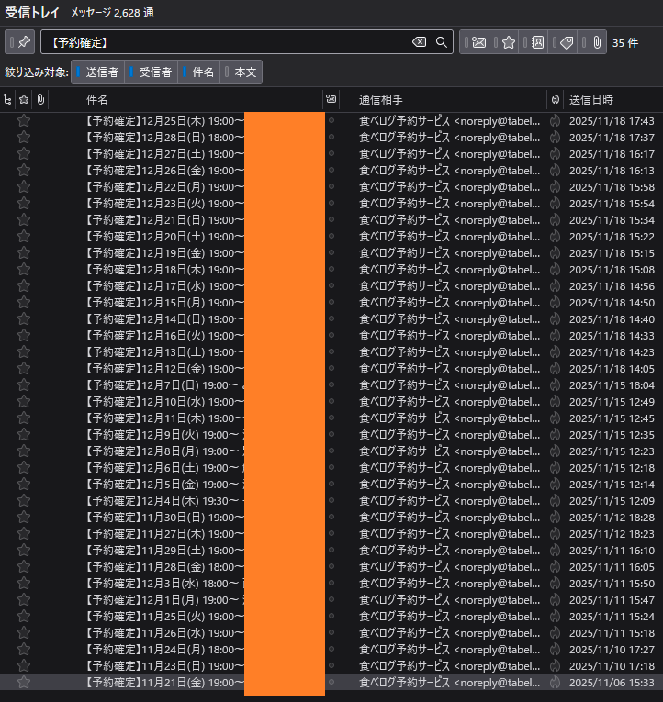Toggle the attachment filter button
This screenshot has height=702, width=663.
tap(592, 42)
